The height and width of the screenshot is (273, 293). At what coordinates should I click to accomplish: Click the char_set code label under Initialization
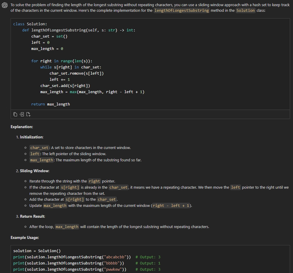(x=39, y=148)
